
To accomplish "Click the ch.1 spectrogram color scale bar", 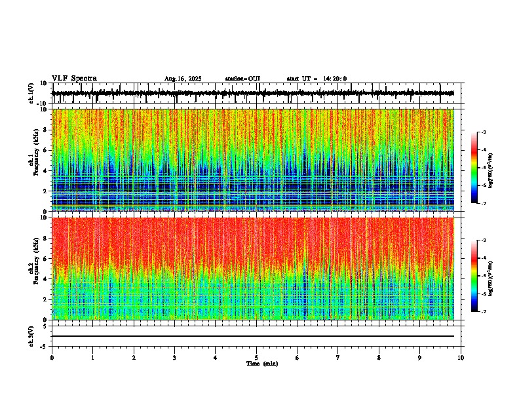I will 474,168.
